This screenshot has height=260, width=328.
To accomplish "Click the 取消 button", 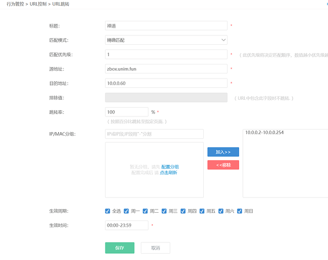I will pyautogui.click(x=155, y=248).
